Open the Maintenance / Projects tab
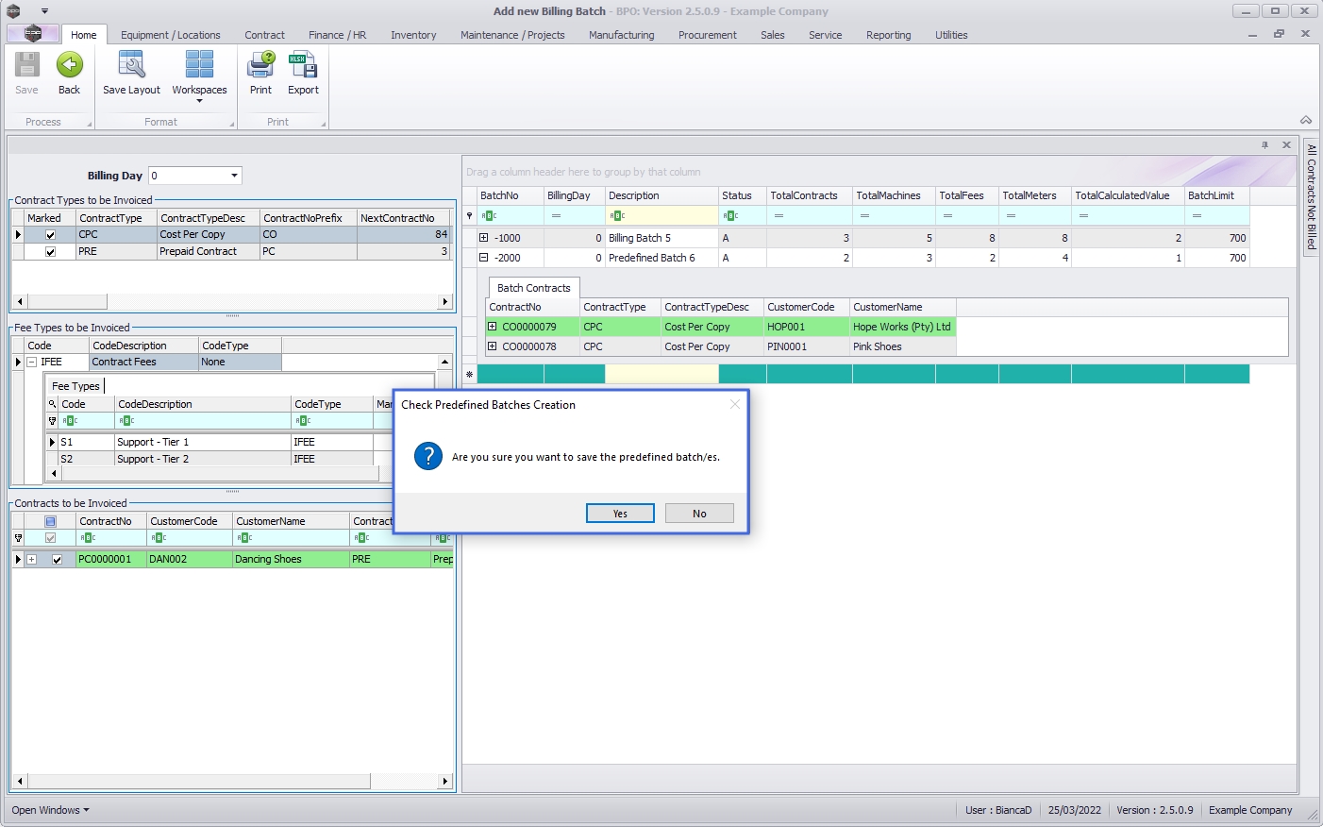The width and height of the screenshot is (1323, 827). point(512,35)
